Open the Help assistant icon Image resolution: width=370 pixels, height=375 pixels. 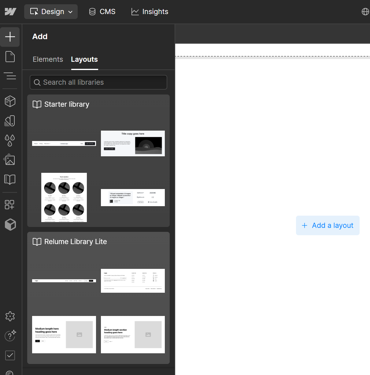coord(10,336)
